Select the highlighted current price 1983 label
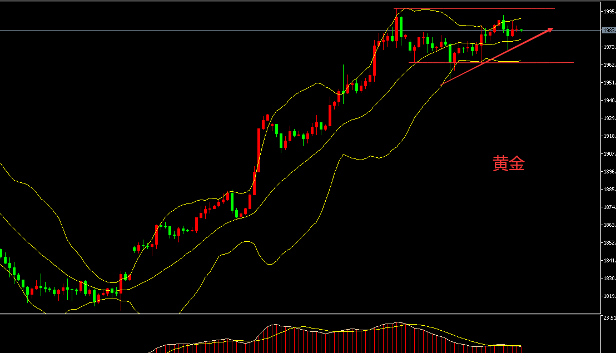The image size is (616, 353). pyautogui.click(x=609, y=30)
